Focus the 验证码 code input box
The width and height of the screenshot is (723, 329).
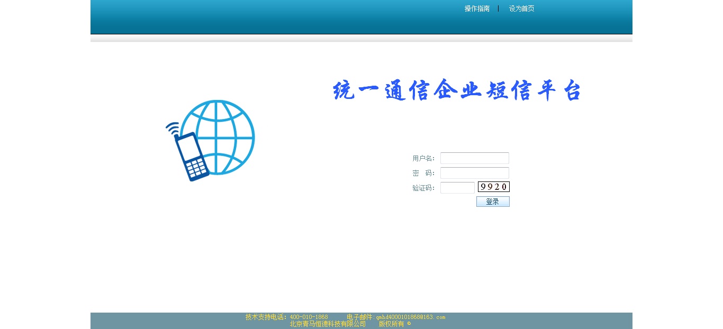pyautogui.click(x=457, y=188)
